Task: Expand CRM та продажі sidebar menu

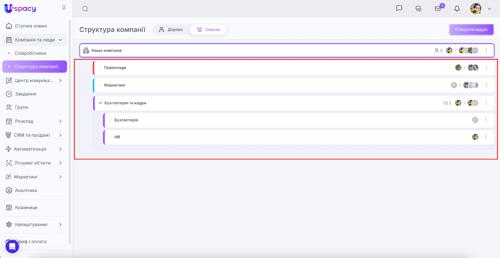Action: tap(60, 135)
